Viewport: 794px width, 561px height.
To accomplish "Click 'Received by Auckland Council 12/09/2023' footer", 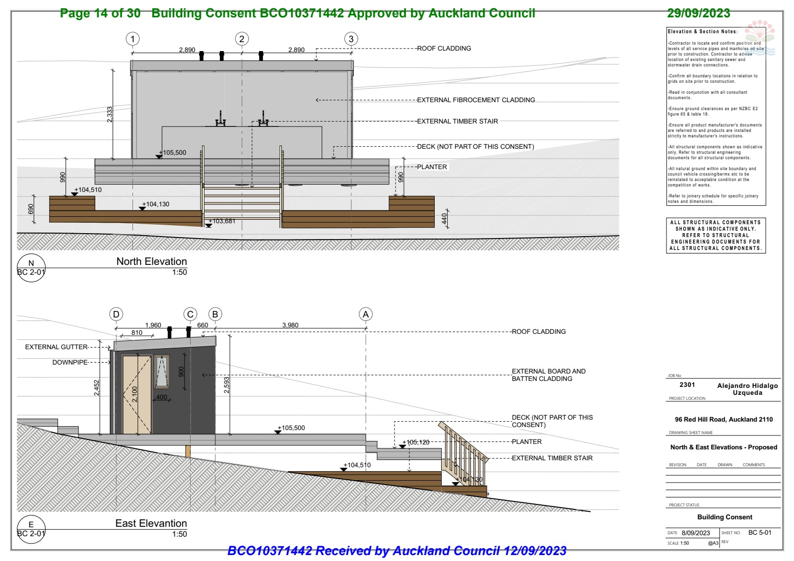I will pos(441,551).
